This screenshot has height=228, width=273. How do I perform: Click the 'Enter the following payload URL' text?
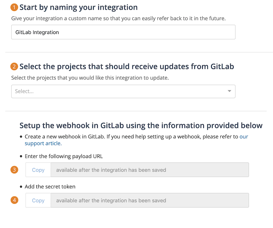pos(63,156)
